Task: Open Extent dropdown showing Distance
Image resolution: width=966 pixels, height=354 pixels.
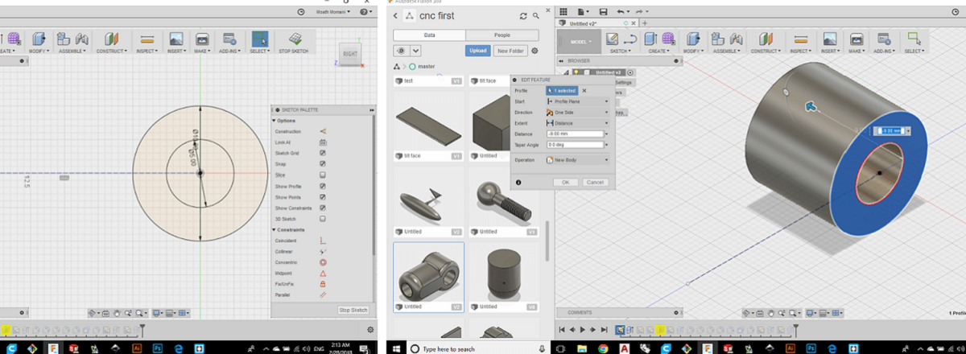Action: pos(576,123)
